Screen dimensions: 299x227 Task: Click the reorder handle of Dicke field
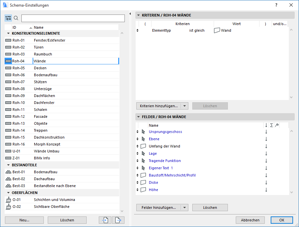(x=138, y=182)
